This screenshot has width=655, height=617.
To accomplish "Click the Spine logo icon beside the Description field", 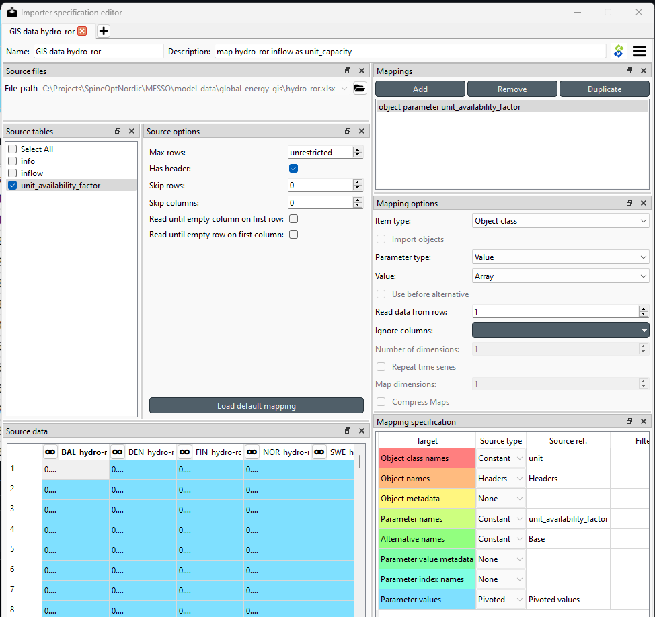I will click(x=618, y=51).
